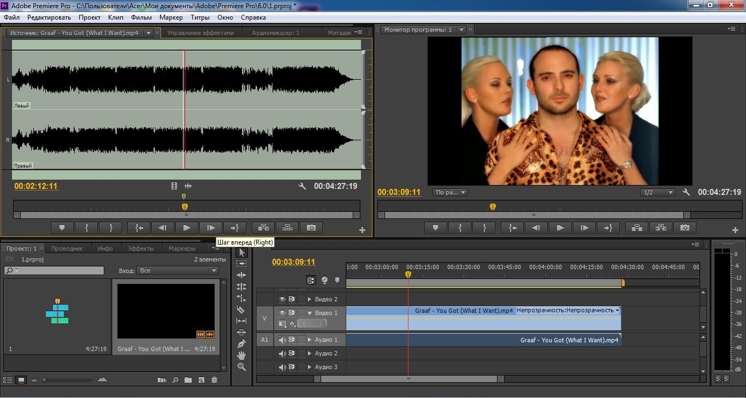Open the Вход: Все dropdown in the Project panel
746x398 pixels.
[x=177, y=271]
